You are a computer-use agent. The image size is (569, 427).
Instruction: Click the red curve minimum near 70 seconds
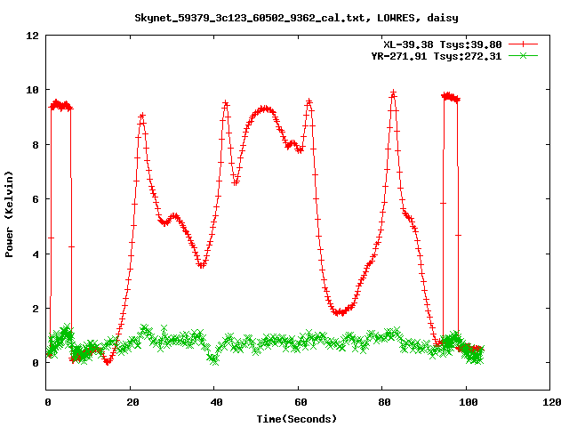pos(340,312)
